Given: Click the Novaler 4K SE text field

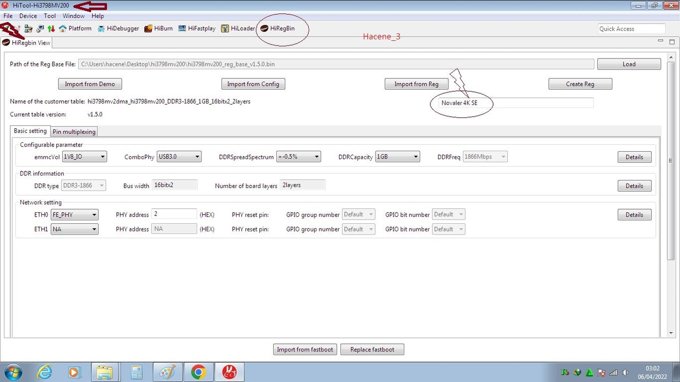Looking at the screenshot, I should pyautogui.click(x=517, y=103).
